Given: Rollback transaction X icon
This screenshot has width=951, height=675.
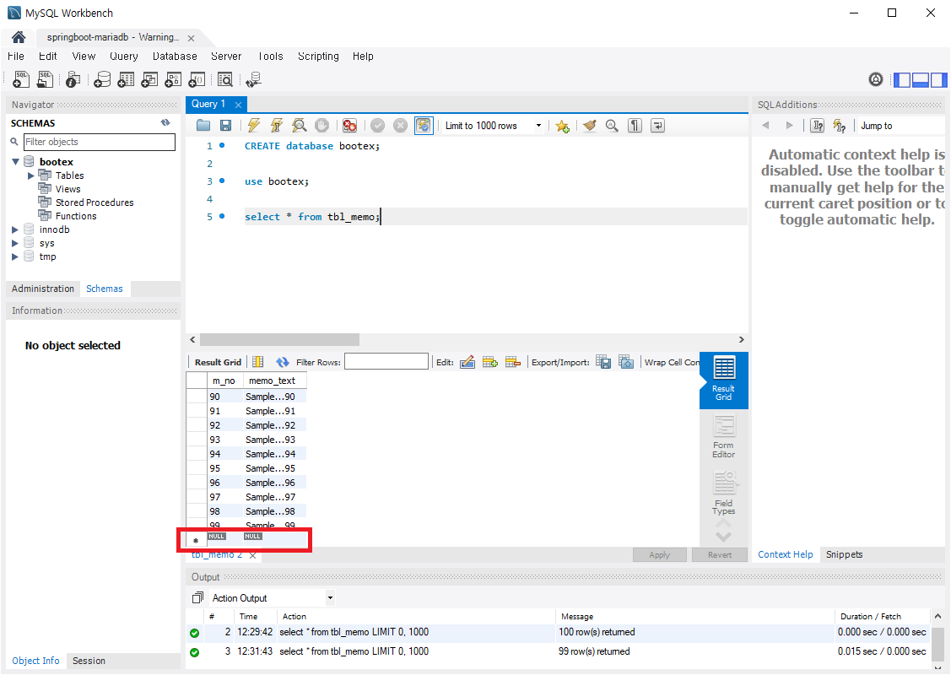Looking at the screenshot, I should click(400, 126).
